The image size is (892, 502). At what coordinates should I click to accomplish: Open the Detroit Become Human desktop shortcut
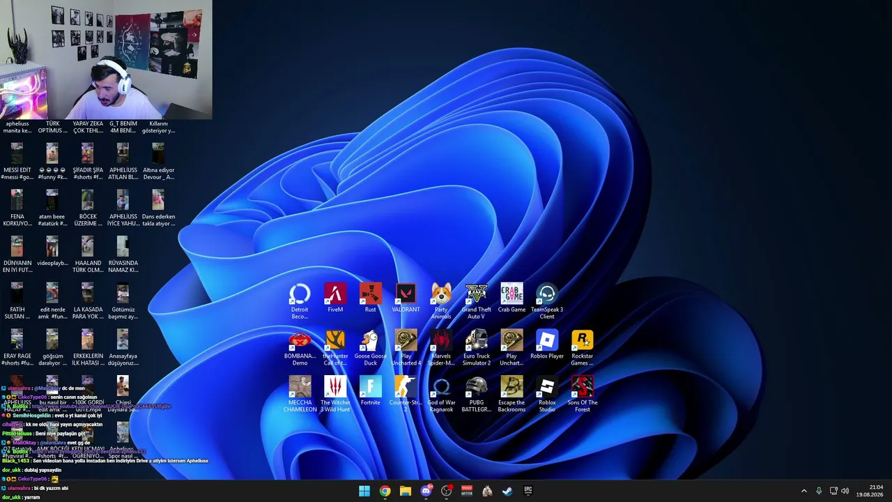click(x=300, y=301)
